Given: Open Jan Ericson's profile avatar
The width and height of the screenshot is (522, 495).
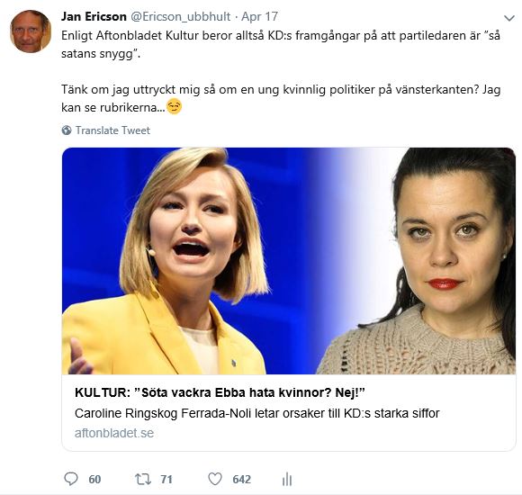Looking at the screenshot, I should (x=31, y=31).
